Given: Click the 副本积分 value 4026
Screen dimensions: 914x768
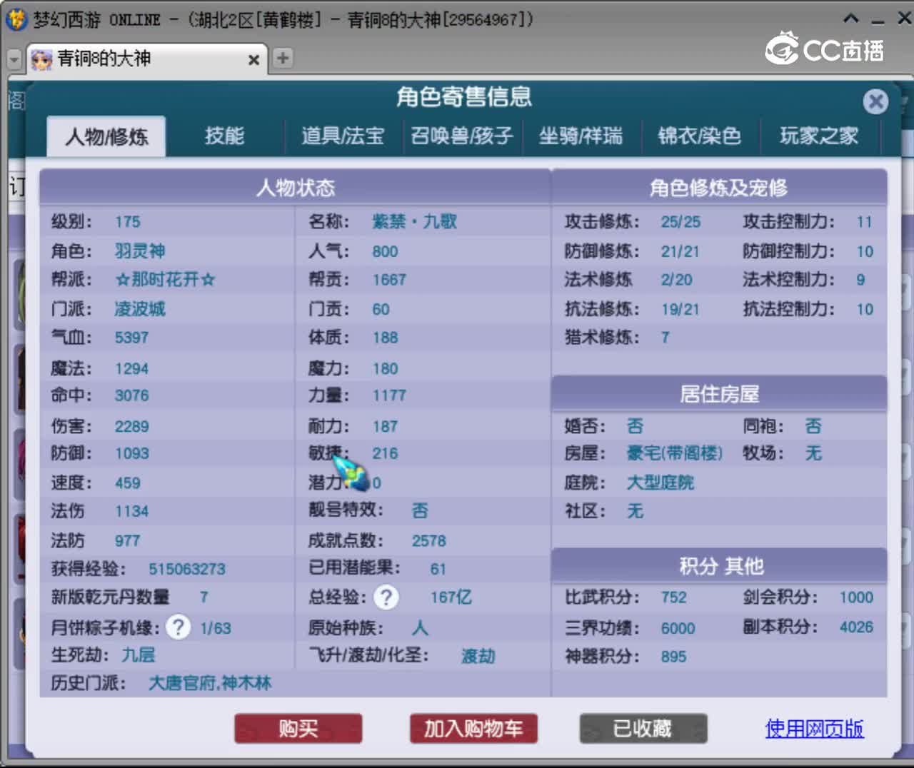Looking at the screenshot, I should click(856, 627).
